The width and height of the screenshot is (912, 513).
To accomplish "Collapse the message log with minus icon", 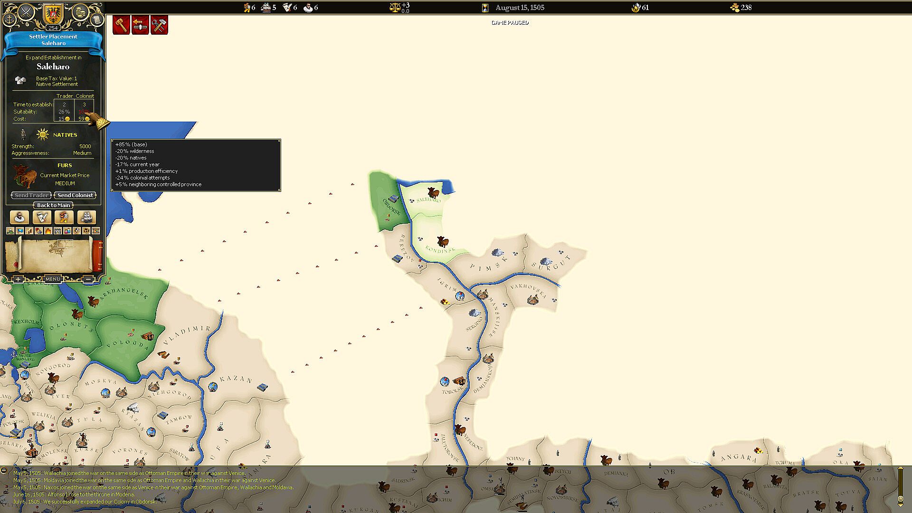I will tap(4, 471).
